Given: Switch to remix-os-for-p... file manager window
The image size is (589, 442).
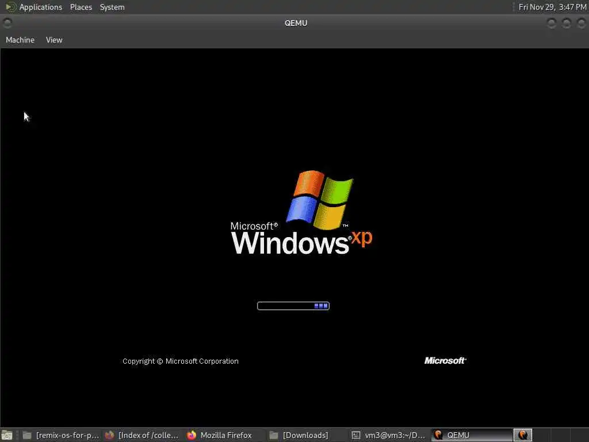Looking at the screenshot, I should [x=60, y=435].
